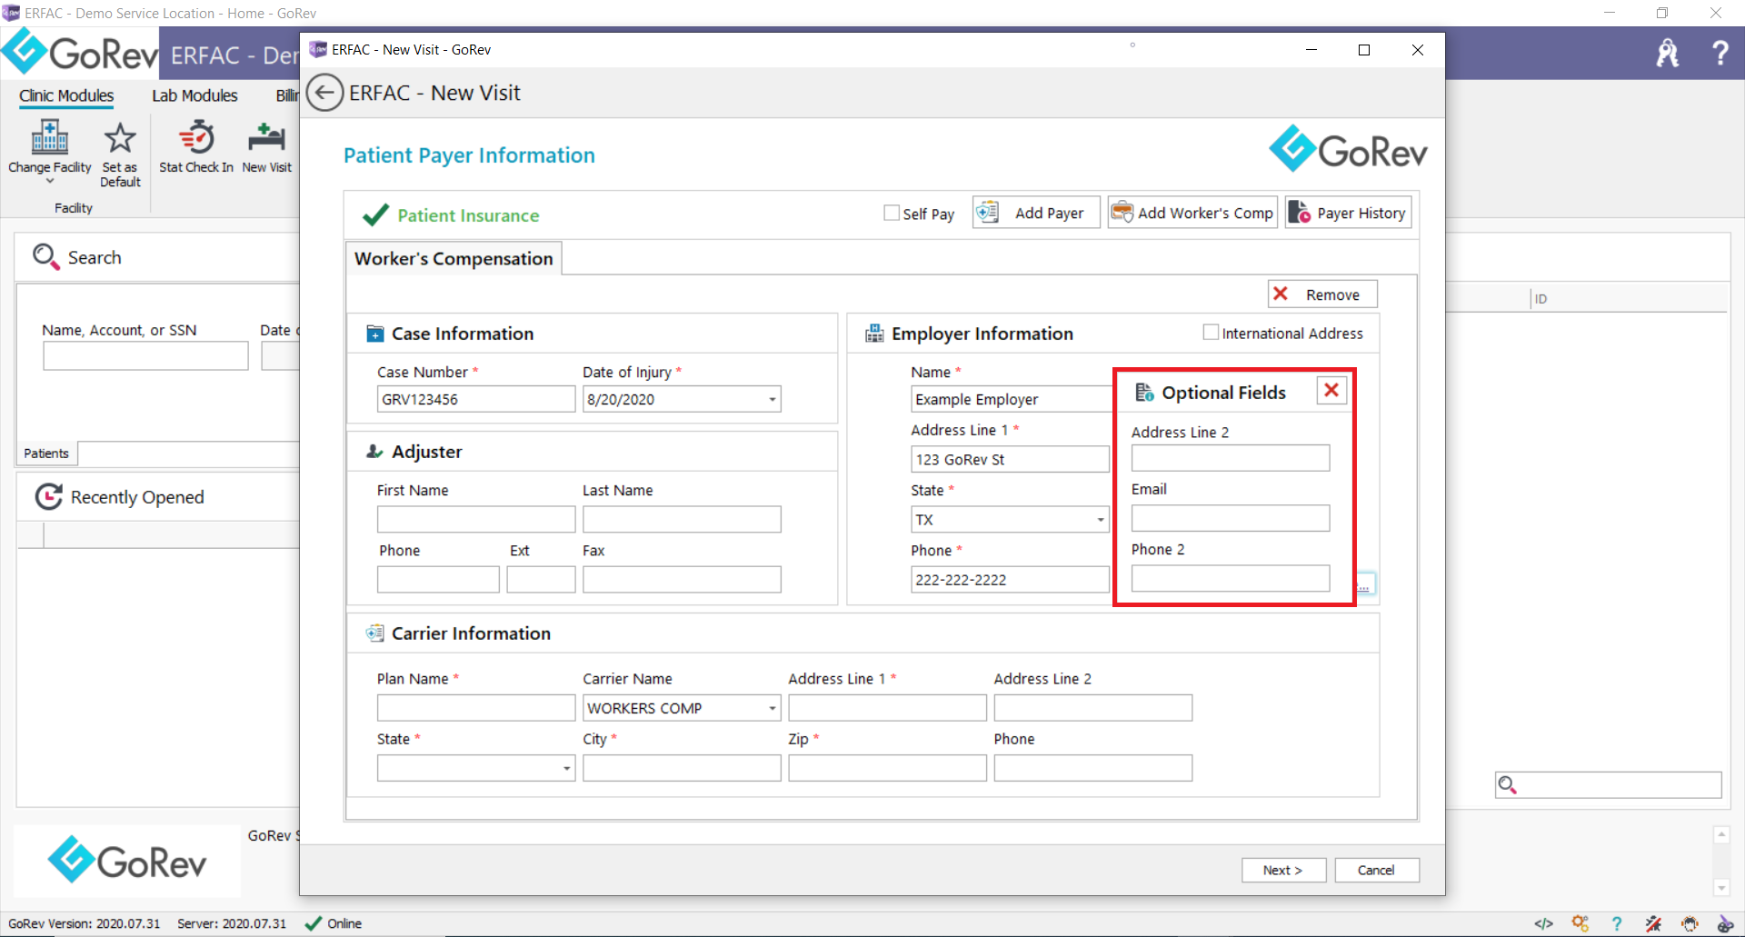Image resolution: width=1745 pixels, height=937 pixels.
Task: Switch to Clinic Modules tab
Action: (x=66, y=96)
